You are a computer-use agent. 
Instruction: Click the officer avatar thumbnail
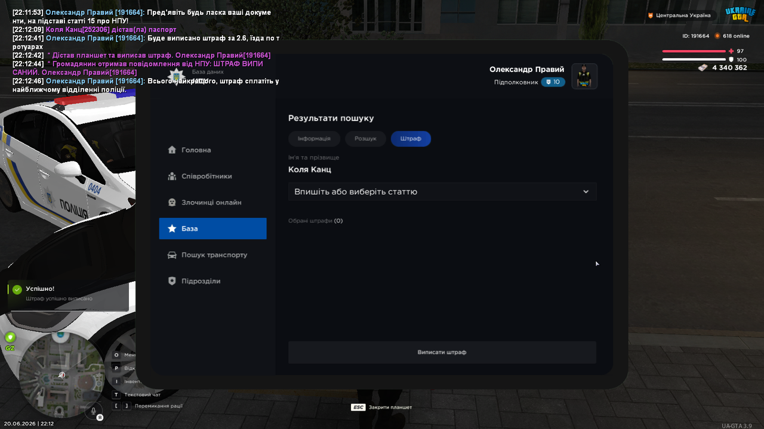click(x=584, y=76)
